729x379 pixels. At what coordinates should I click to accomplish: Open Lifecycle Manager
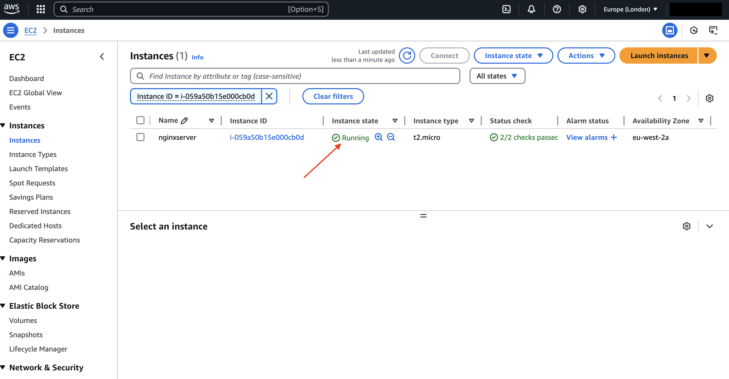38,349
